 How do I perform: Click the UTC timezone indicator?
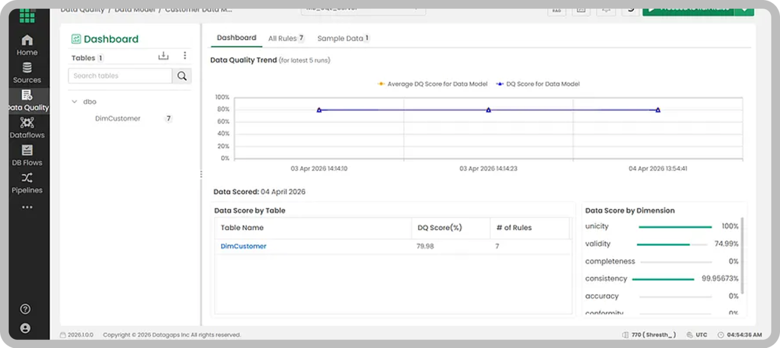coord(697,335)
